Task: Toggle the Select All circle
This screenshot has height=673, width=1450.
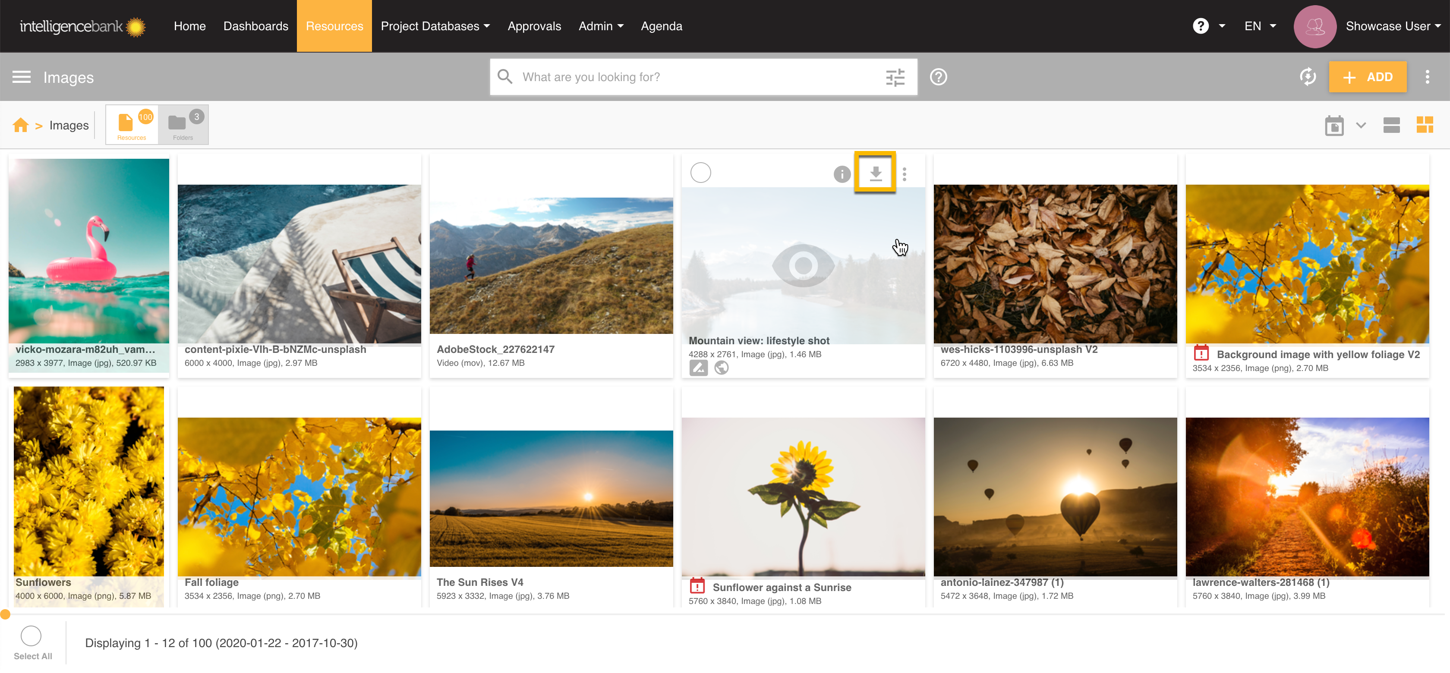Action: point(31,636)
